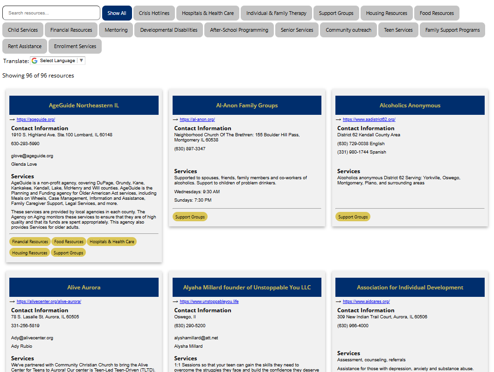The width and height of the screenshot is (494, 372).
Task: Click the arrow icon on Alive Aurora card
Action: (12, 301)
